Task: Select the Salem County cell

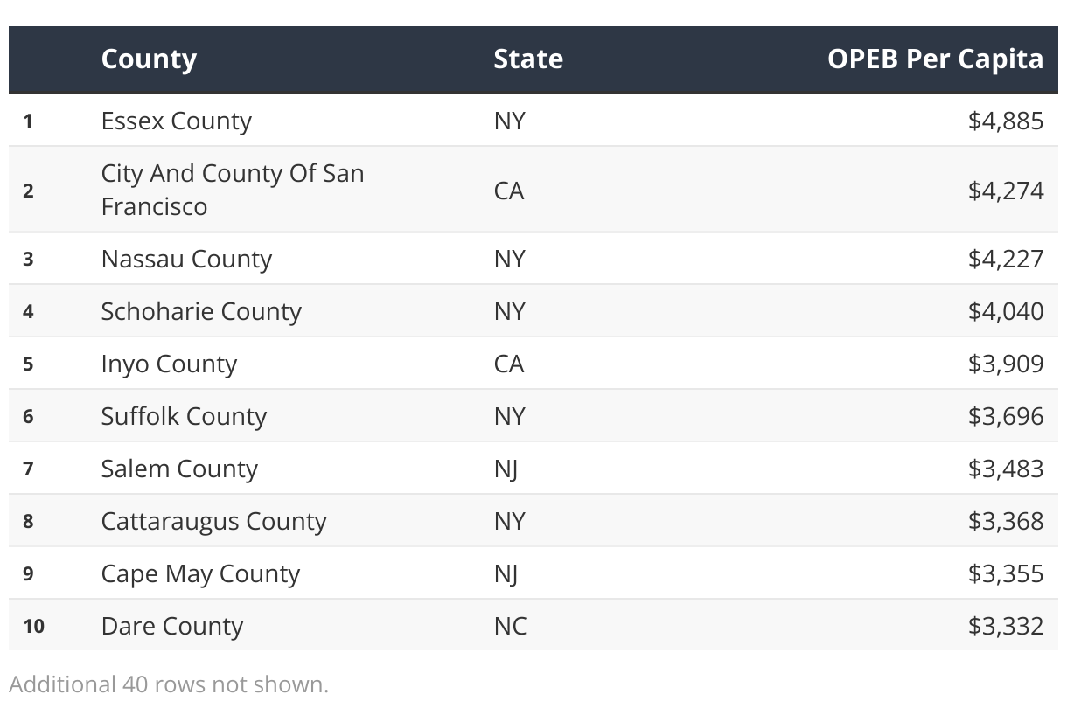Action: [179, 469]
